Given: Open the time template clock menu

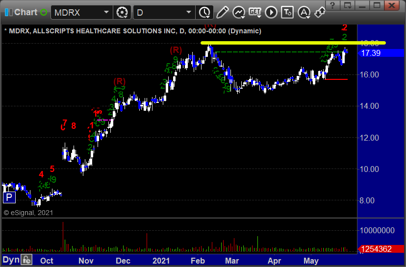Looking at the screenshot, I should [204, 12].
